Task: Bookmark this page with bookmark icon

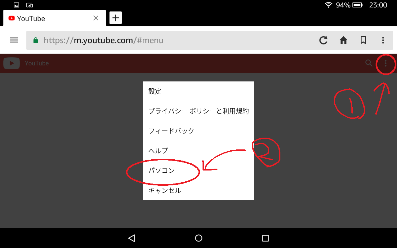Action: point(363,40)
